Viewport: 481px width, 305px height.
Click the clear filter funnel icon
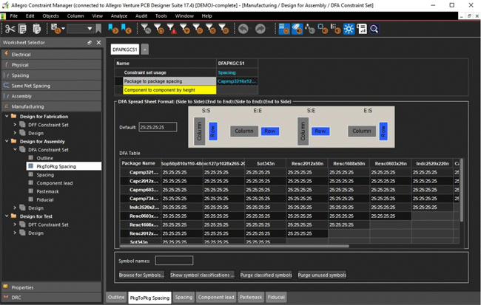click(146, 29)
